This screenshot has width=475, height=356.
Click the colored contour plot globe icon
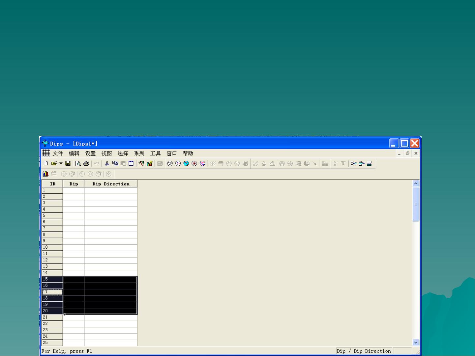coord(186,163)
